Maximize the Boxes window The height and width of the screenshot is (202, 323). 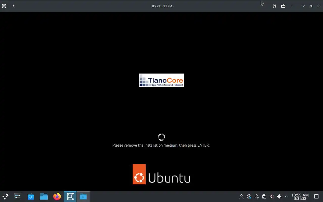pyautogui.click(x=311, y=6)
